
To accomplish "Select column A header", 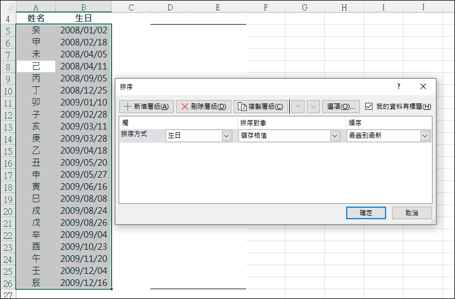I will (x=36, y=7).
